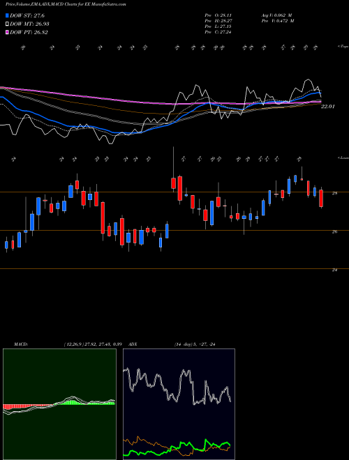Image resolution: width=349 pixels, height=460 pixels.
Task: Click the 'Pre H: 28.27' high value
Action: pos(218,21)
